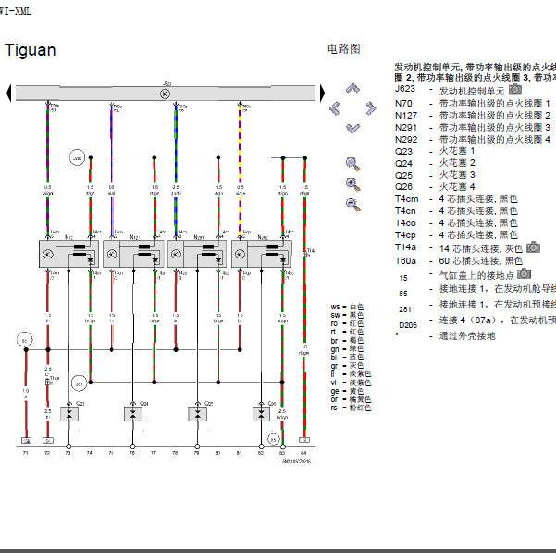Image resolution: width=556 pixels, height=553 pixels.
Task: Select the J623 control unit symbol on the bar
Action: [x=165, y=94]
